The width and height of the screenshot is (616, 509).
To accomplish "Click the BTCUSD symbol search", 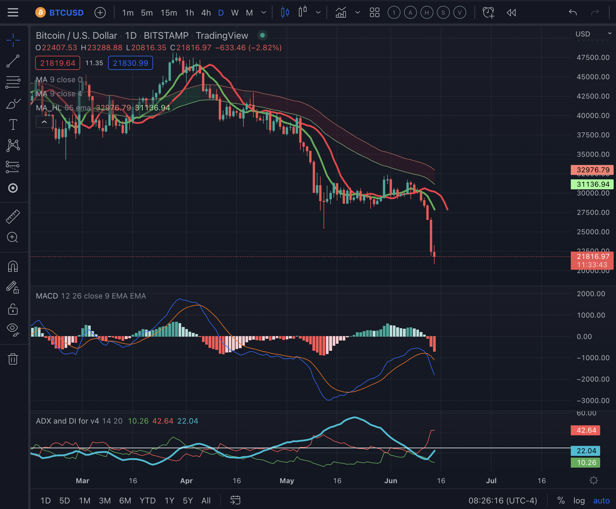I will point(66,13).
